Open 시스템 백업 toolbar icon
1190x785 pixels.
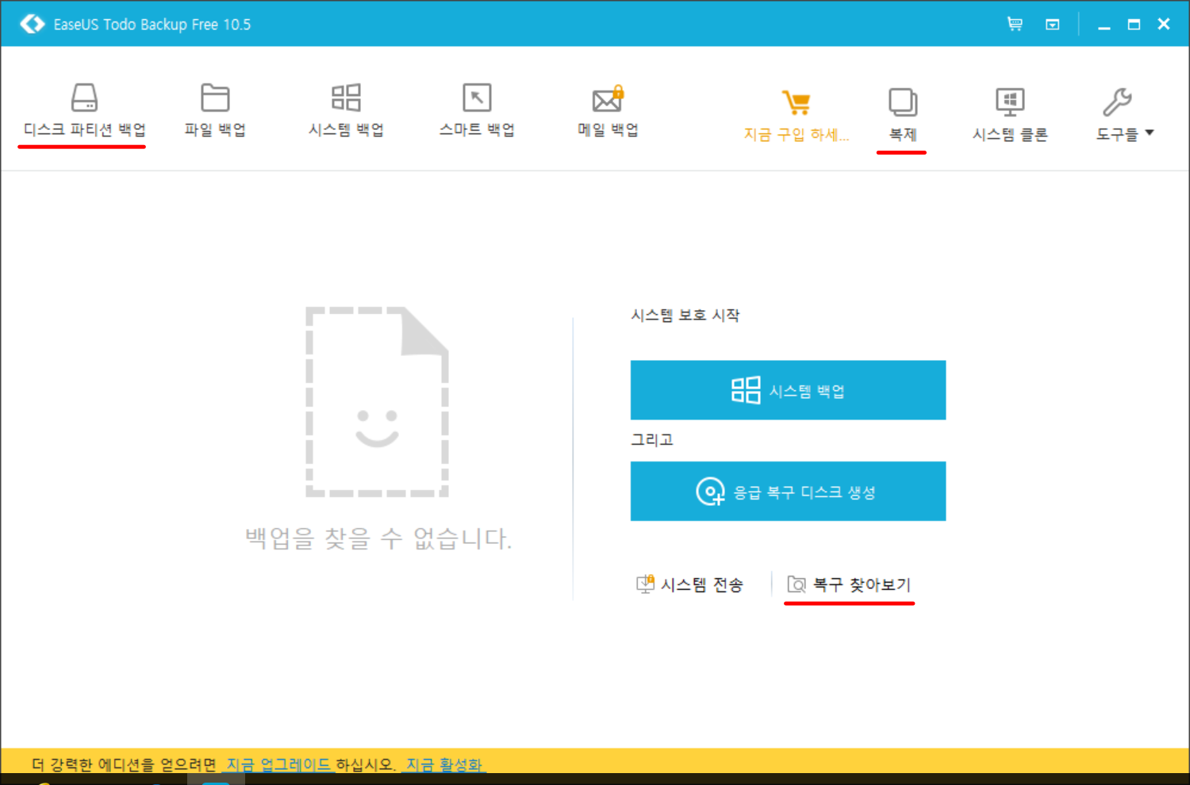[346, 110]
